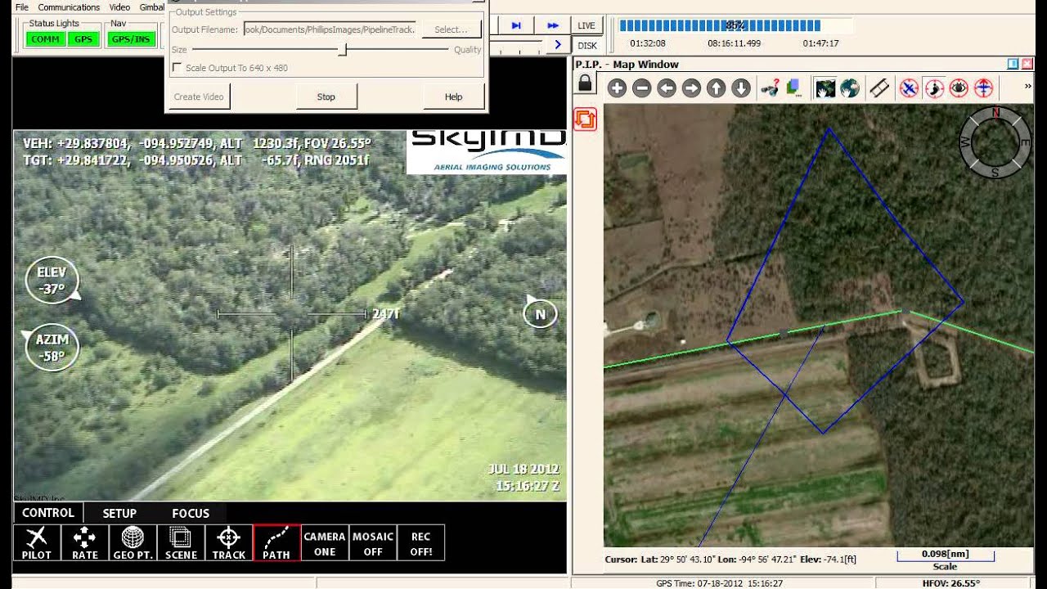Viewport: 1047px width, 589px height.
Task: Select the map pan hand tool
Action: click(x=825, y=88)
